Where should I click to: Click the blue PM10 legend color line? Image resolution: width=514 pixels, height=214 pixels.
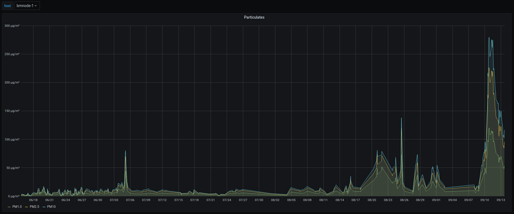[44, 207]
